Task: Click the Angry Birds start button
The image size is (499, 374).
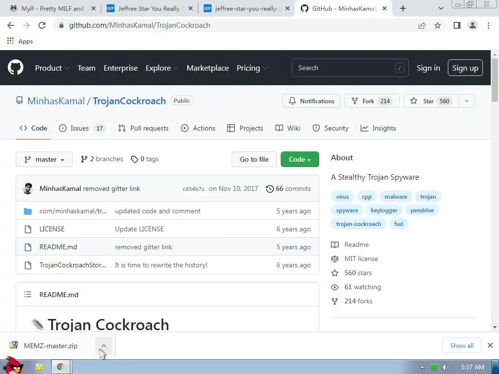Action: [13, 366]
